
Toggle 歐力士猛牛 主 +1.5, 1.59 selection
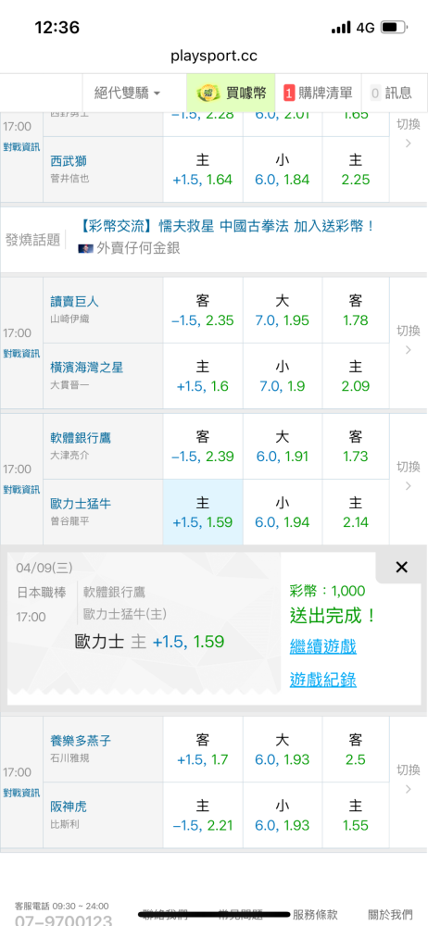(x=203, y=512)
